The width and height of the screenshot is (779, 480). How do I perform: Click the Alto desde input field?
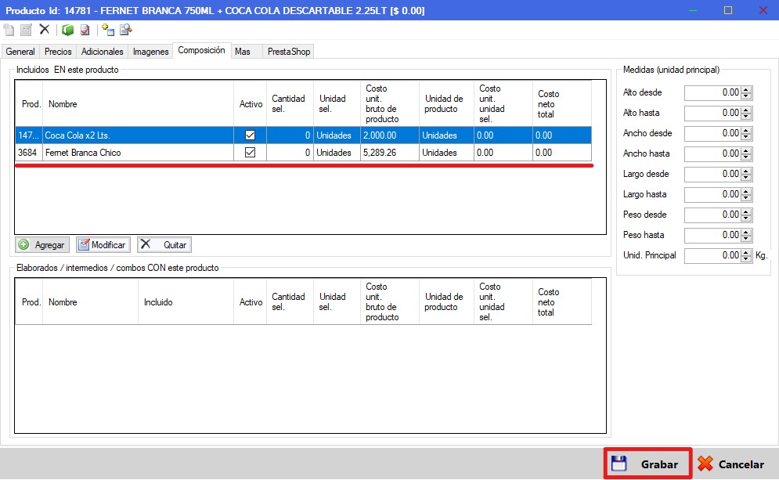[x=713, y=93]
